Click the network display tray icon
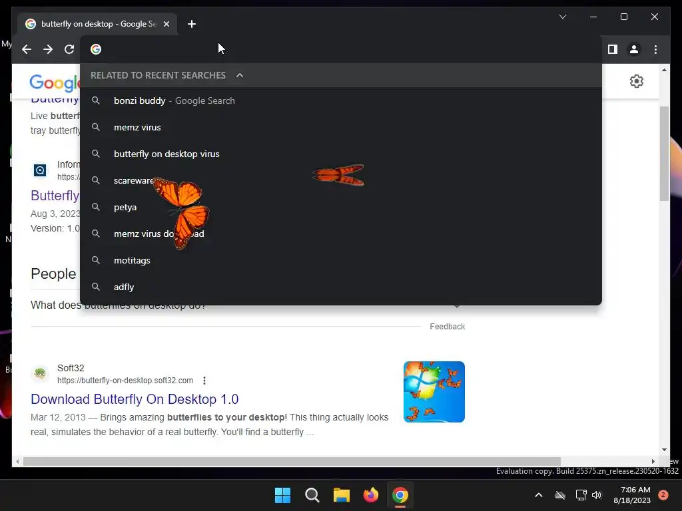This screenshot has width=682, height=511. point(581,495)
